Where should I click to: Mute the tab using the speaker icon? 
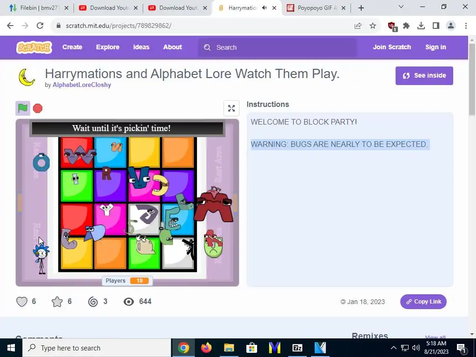click(x=264, y=8)
